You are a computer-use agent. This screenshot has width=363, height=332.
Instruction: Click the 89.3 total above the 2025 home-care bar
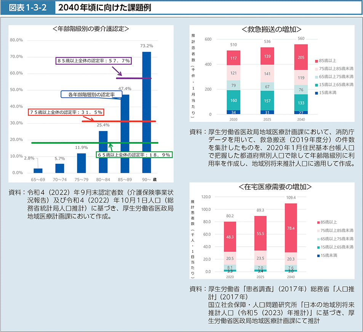pos(260,210)
